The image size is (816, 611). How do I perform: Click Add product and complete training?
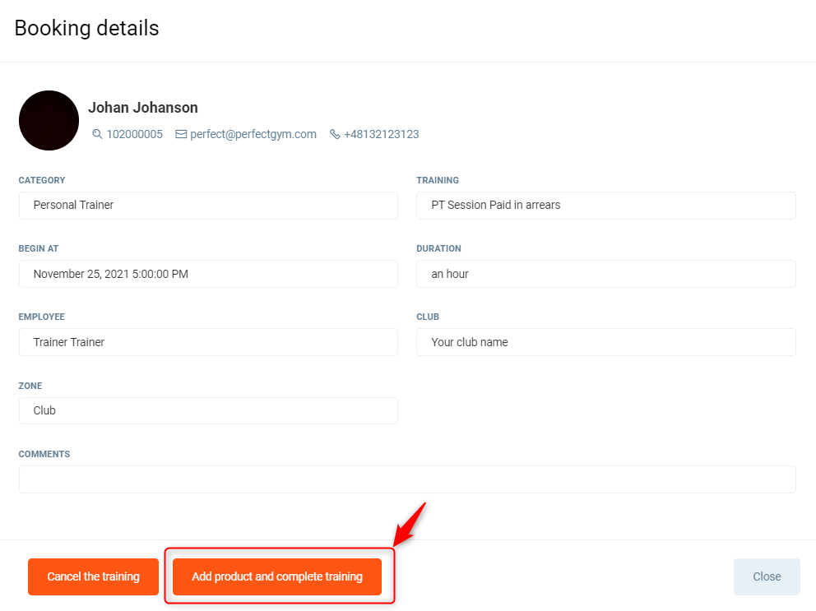click(x=277, y=576)
